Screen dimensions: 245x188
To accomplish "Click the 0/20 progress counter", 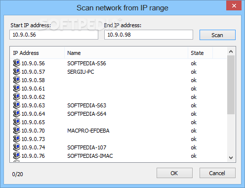I will point(17,174).
